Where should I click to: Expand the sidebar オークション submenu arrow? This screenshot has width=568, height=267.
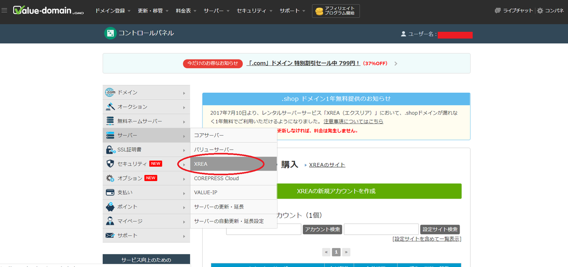184,107
